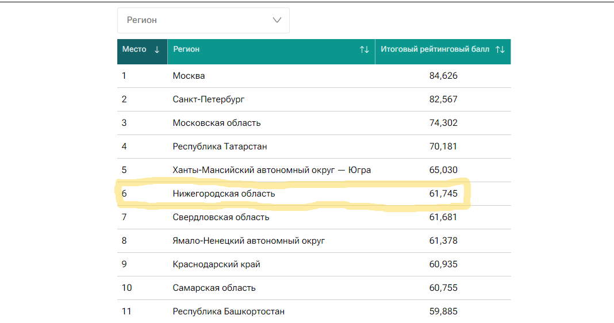Select the Санкт-Петербург region cell
Viewport: 614px width, 323px height.
point(209,99)
